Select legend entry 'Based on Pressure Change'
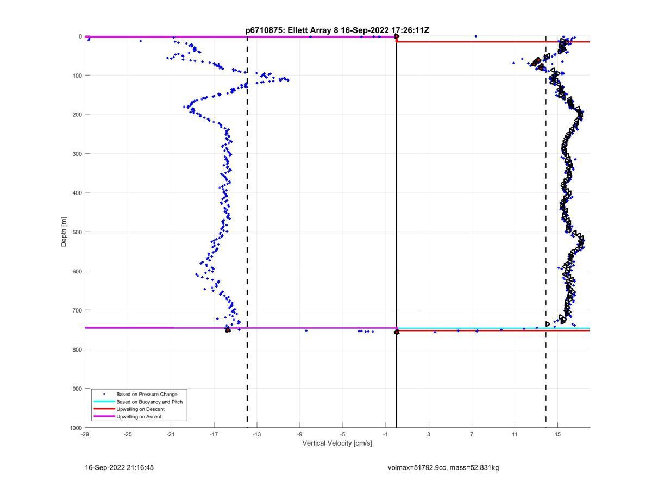Screen dimensions: 652x481 pyautogui.click(x=147, y=394)
